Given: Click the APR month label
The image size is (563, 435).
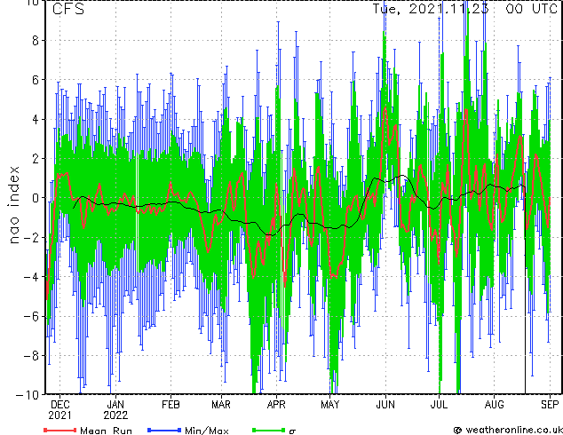Looking at the screenshot, I should coord(276,405).
